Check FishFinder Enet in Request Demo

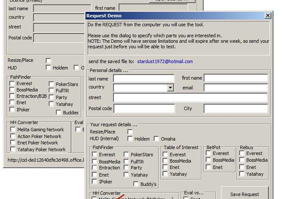click(x=94, y=175)
